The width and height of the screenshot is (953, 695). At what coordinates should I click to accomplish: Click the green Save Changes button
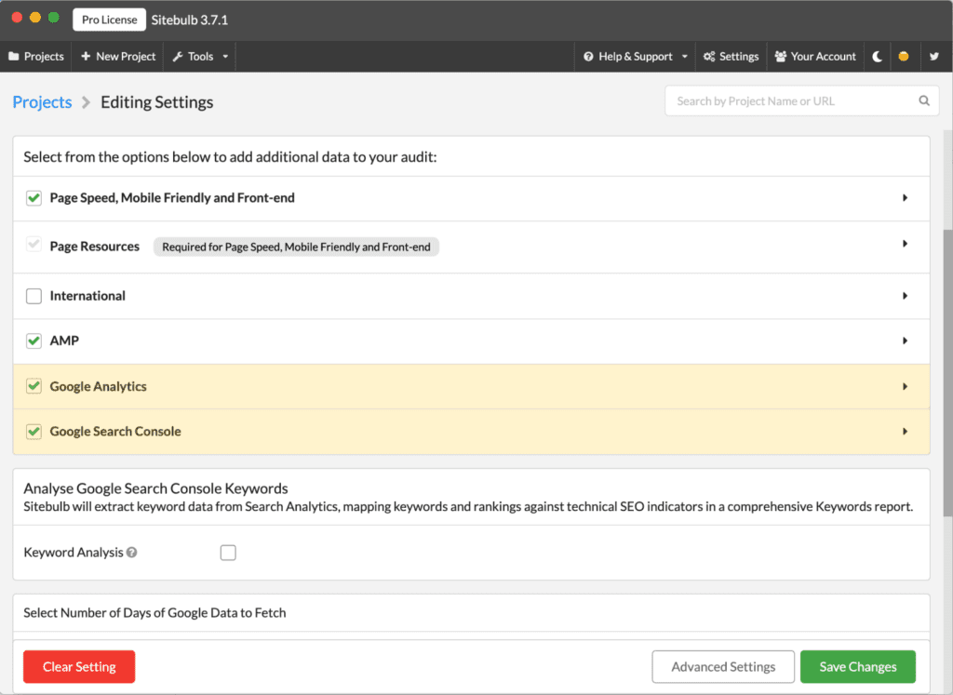[857, 666]
